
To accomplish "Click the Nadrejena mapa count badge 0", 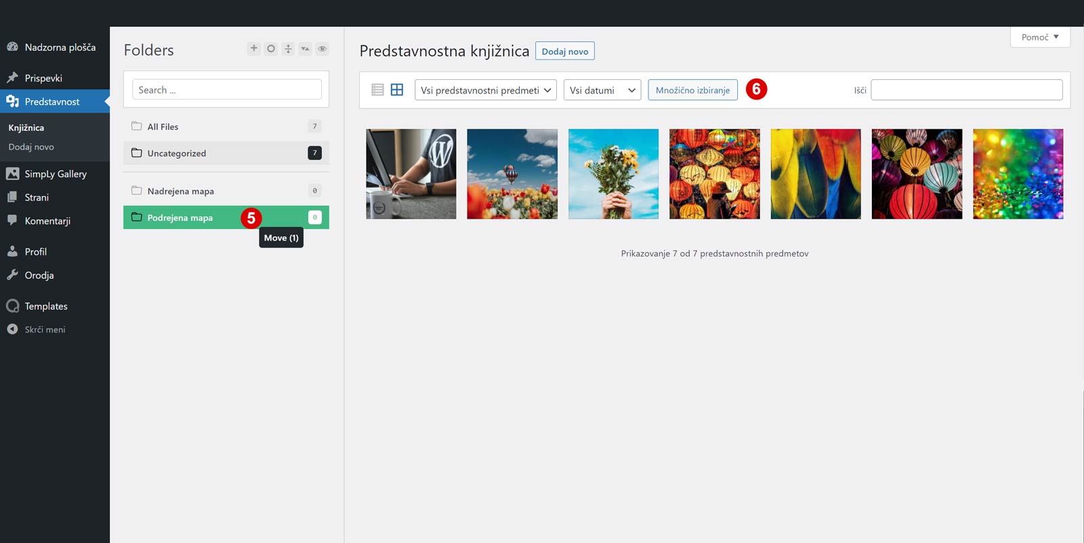I will (x=314, y=191).
